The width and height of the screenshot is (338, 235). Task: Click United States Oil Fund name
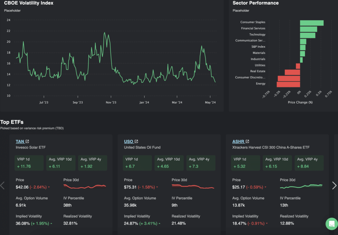pos(142,147)
